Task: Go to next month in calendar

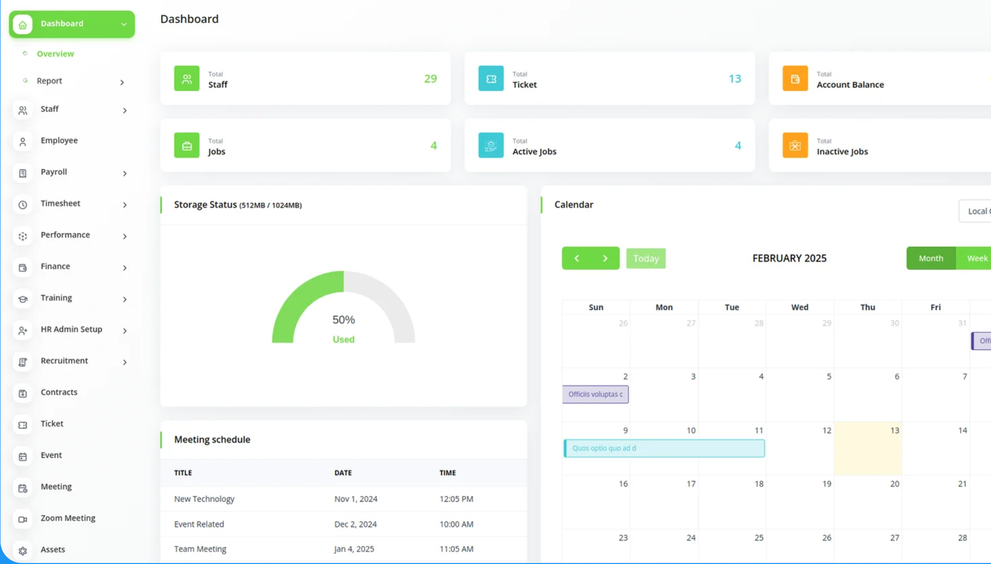Action: click(x=605, y=258)
